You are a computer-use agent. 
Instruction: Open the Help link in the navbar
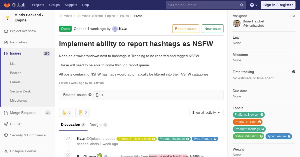coord(85,5)
